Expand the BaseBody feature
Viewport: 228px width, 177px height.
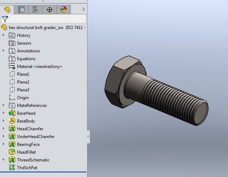pos(4,121)
